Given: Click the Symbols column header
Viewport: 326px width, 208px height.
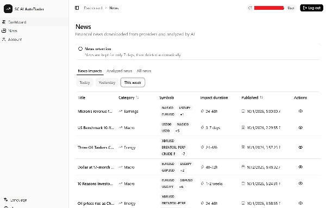Looking at the screenshot, I should coord(167,97).
